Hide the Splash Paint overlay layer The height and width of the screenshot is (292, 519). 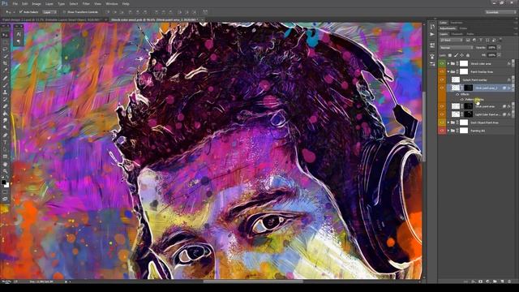coord(442,79)
